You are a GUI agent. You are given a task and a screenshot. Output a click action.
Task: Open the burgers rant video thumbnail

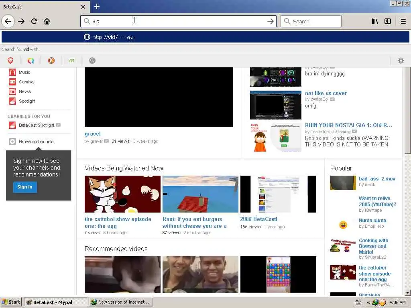point(200,194)
